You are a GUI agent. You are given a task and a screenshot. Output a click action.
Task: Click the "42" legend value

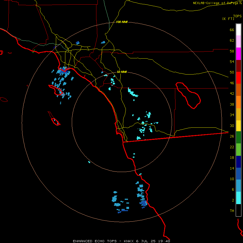click(x=232, y=94)
